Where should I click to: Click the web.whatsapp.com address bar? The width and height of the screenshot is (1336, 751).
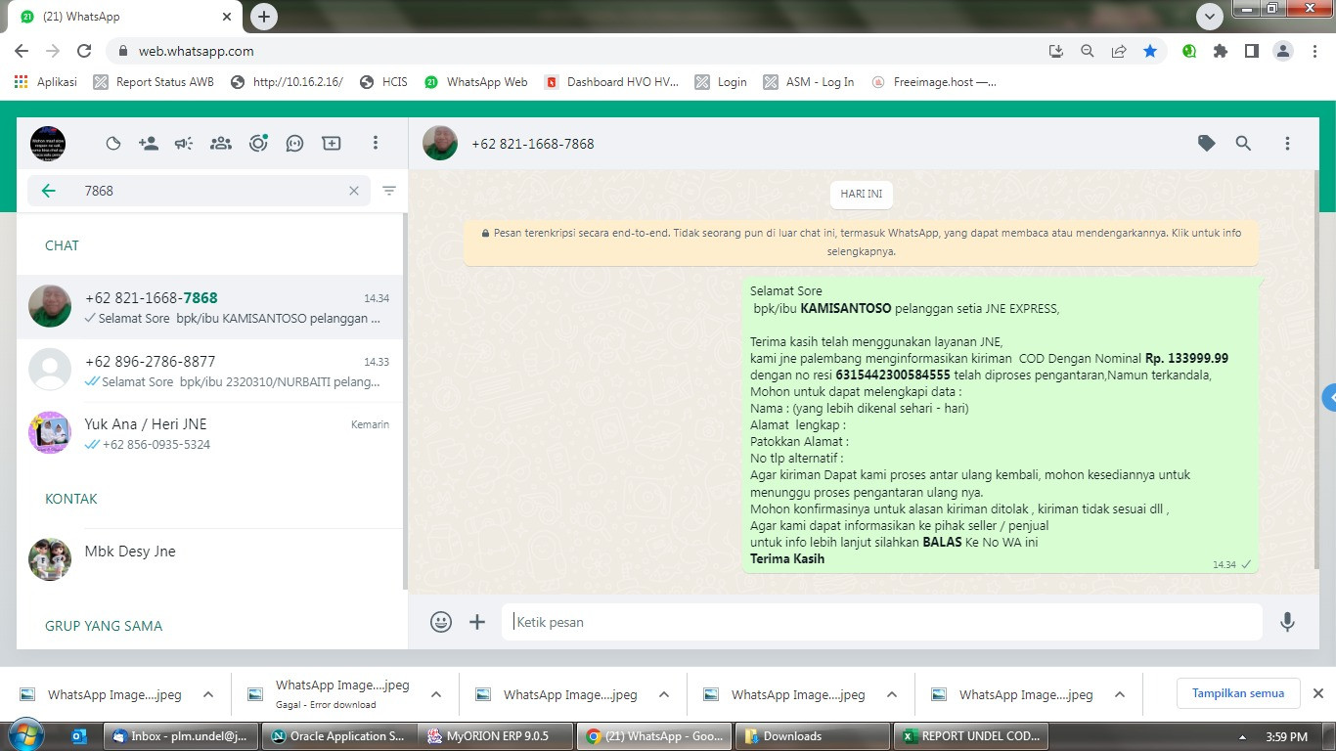(577, 51)
